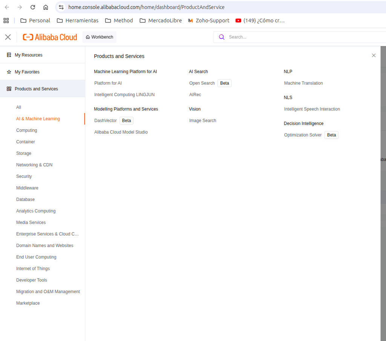
Task: Click the Alibaba Cloud logo
Action: (x=50, y=37)
